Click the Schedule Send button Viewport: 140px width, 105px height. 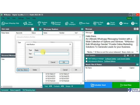98,85
